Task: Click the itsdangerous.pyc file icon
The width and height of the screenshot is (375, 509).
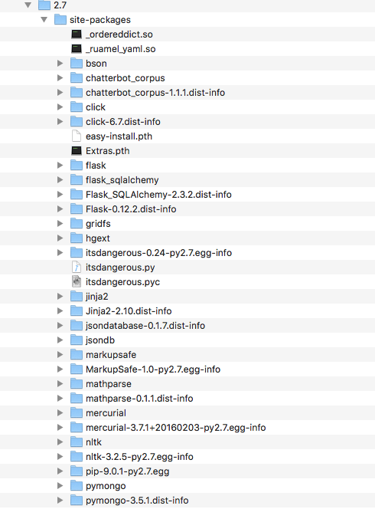Action: click(x=77, y=281)
